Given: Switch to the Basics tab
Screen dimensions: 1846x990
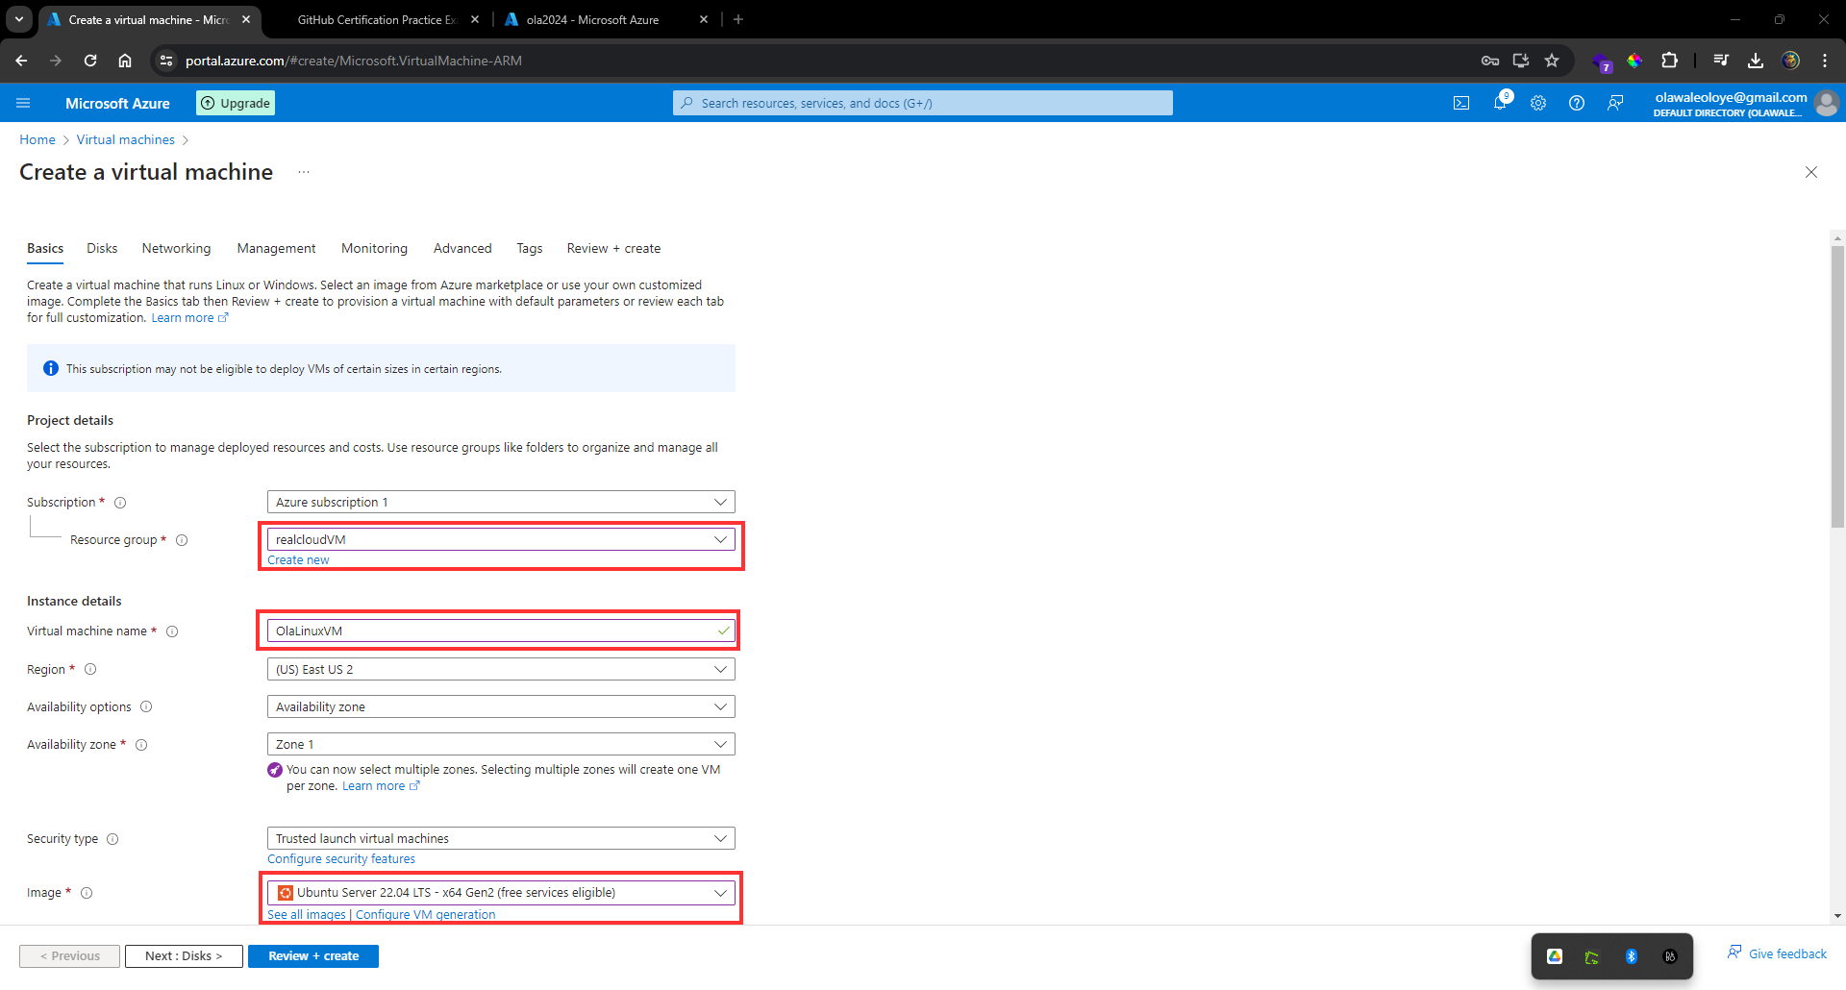Looking at the screenshot, I should pos(45,248).
